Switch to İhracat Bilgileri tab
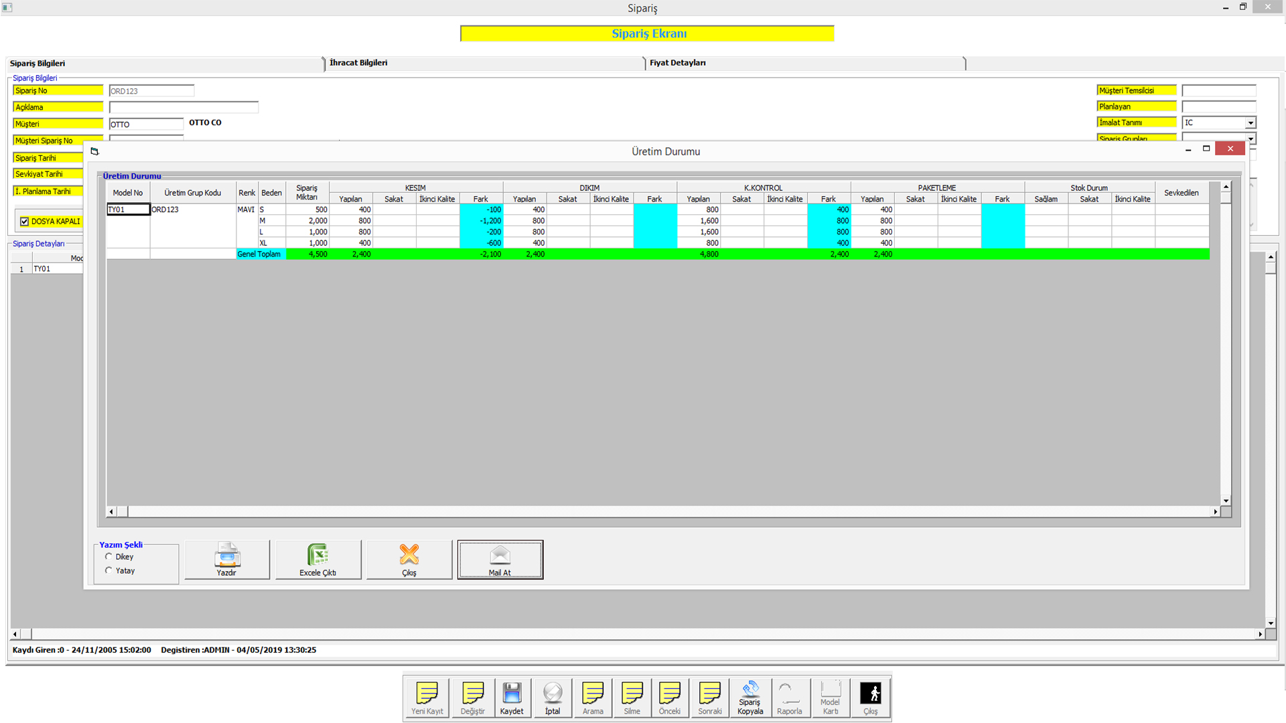1286x723 pixels. pos(358,63)
